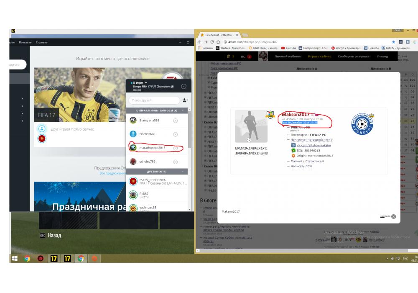Cancel friend request to marathonbet2015
418x293 pixels.
pos(176,148)
